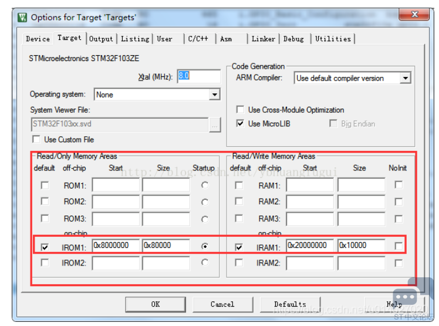
Task: Open the floating chat bubble icon
Action: 404,296
